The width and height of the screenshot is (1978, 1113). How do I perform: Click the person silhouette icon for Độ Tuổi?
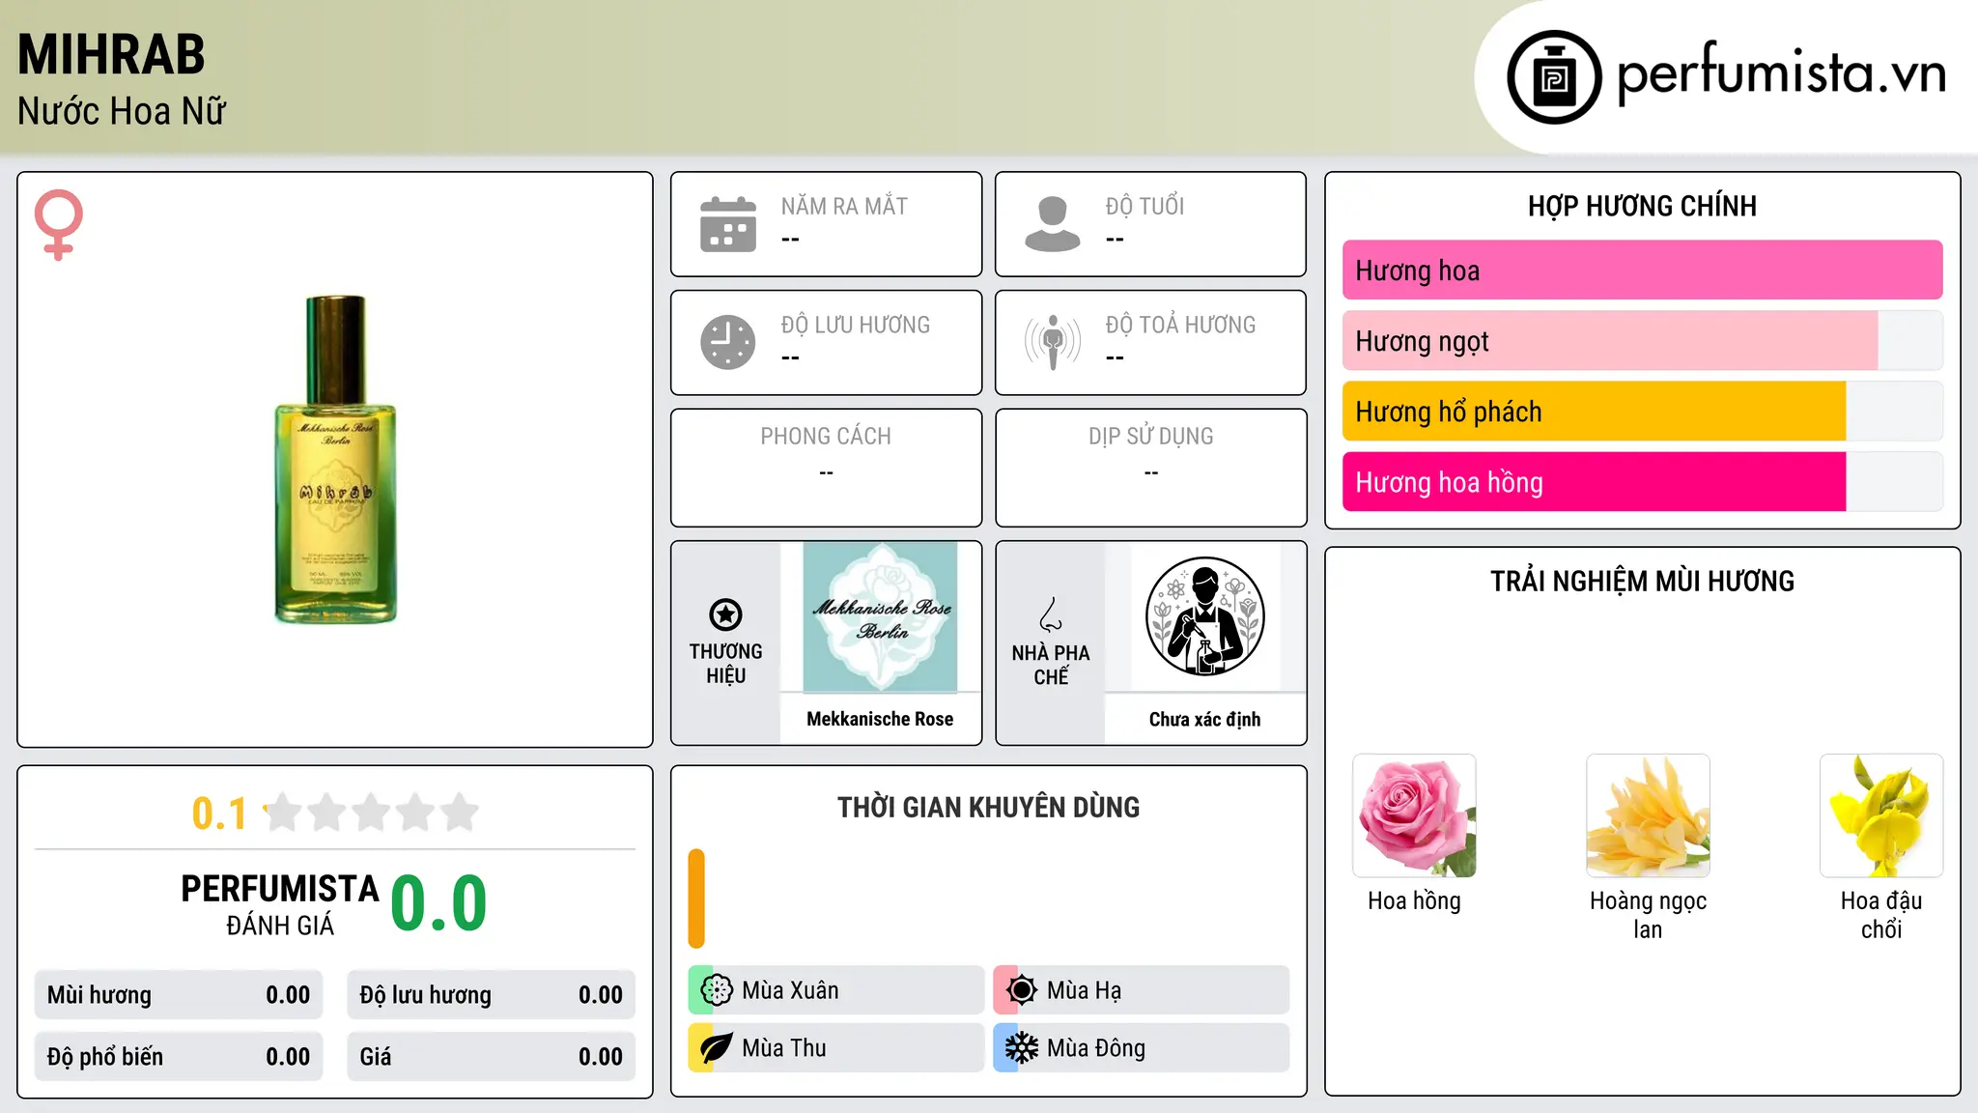(1053, 224)
